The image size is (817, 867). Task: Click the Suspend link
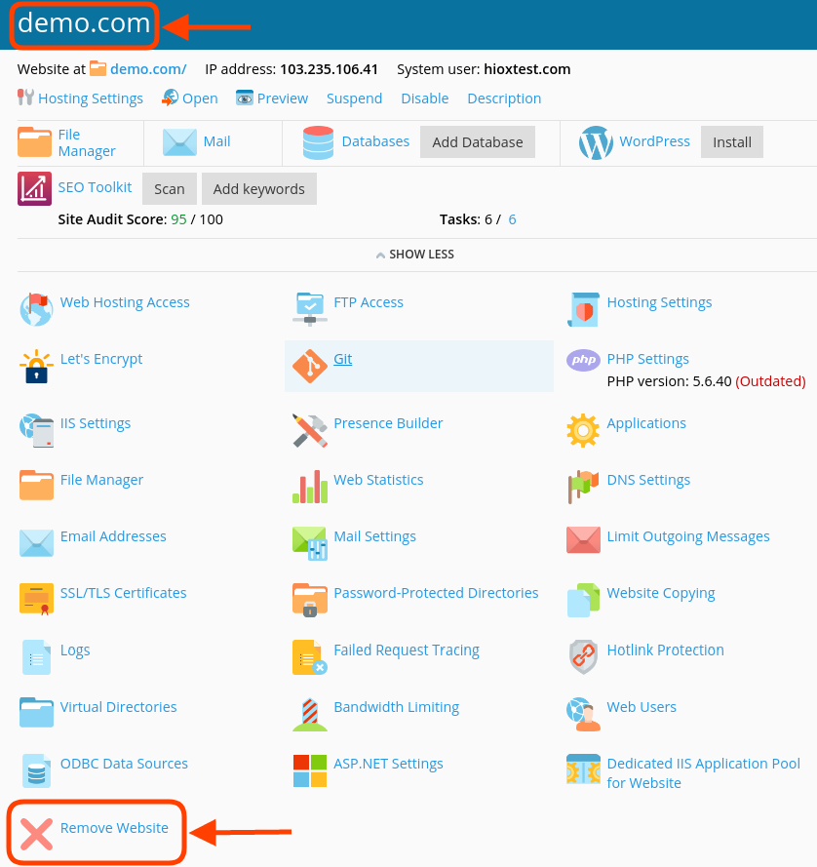[354, 99]
